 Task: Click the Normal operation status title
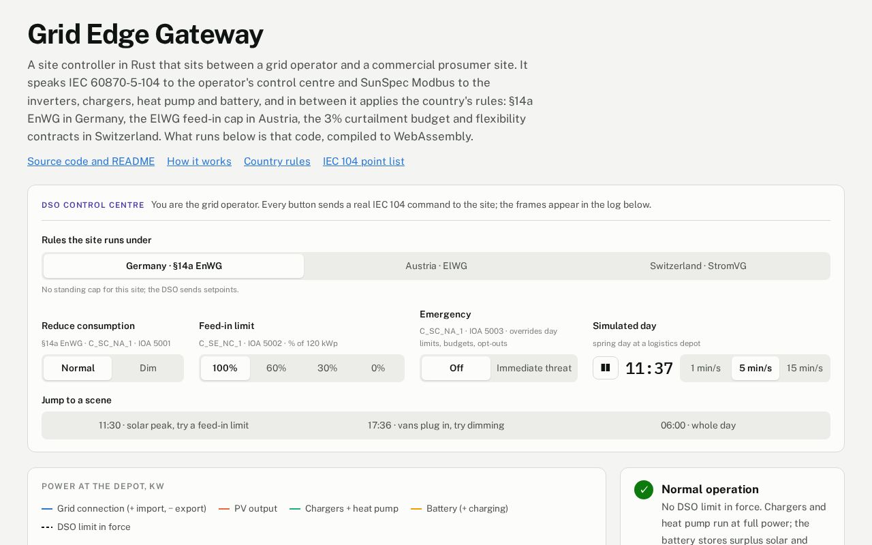710,489
